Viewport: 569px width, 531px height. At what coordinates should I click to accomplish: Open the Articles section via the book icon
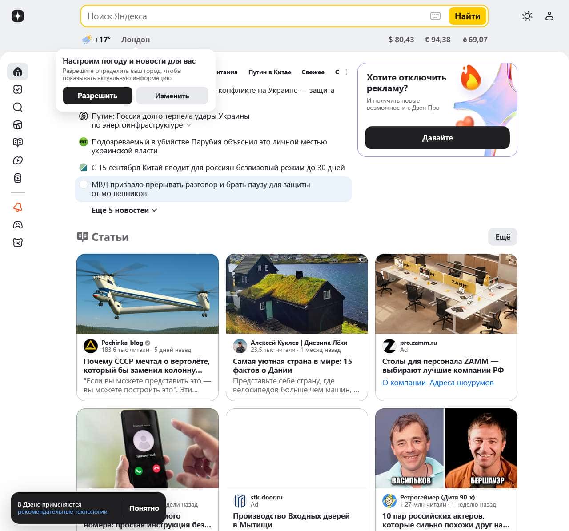tap(18, 143)
